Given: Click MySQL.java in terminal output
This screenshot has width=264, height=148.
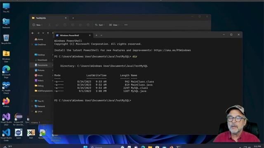Looking at the screenshot, I should click(139, 91).
